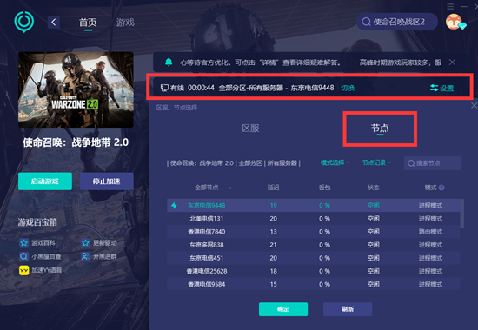Click the 游戏百宝箱 heading
This screenshot has width=478, height=330.
(x=37, y=222)
